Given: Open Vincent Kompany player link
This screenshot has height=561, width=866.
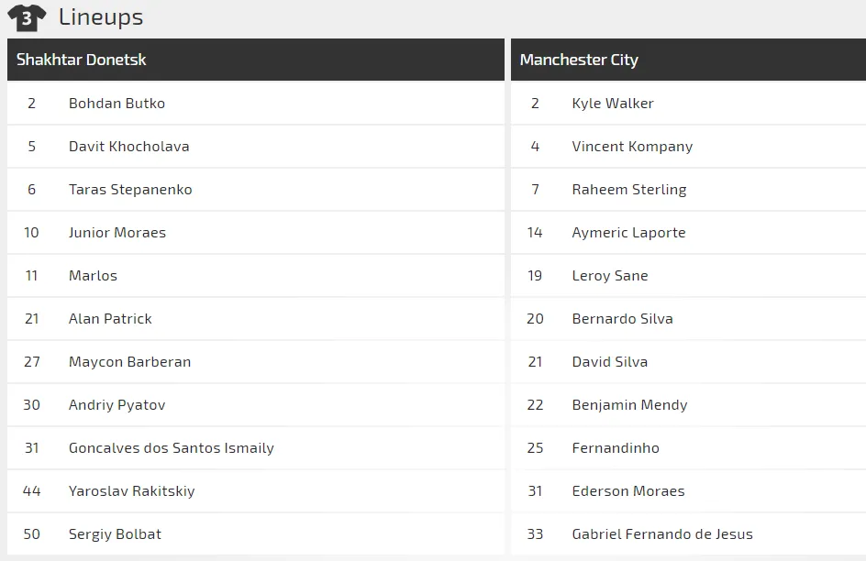Looking at the screenshot, I should [632, 147].
